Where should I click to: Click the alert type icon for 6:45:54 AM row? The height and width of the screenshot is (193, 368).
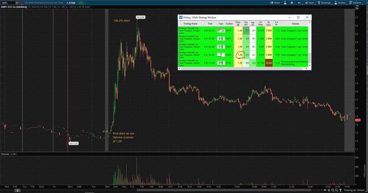(221, 31)
